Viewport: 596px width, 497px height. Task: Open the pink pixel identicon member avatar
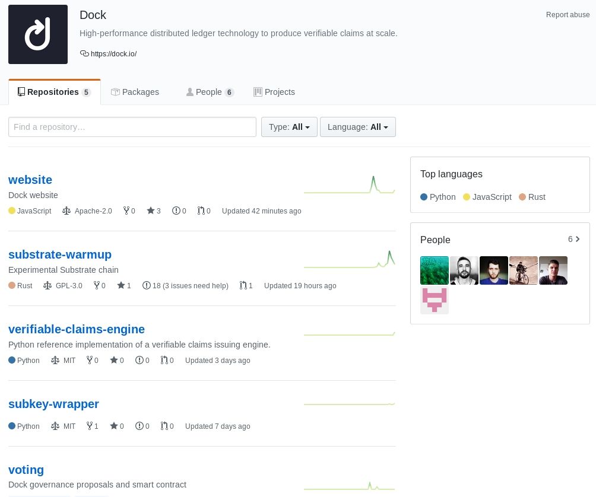(435, 300)
